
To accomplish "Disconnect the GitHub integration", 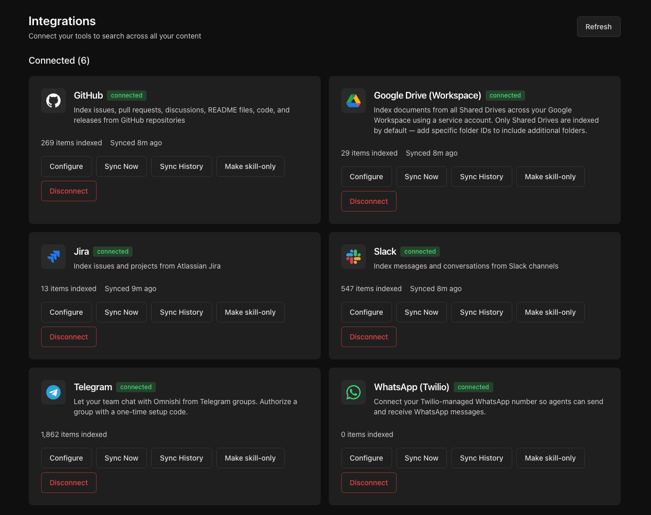I will point(69,191).
